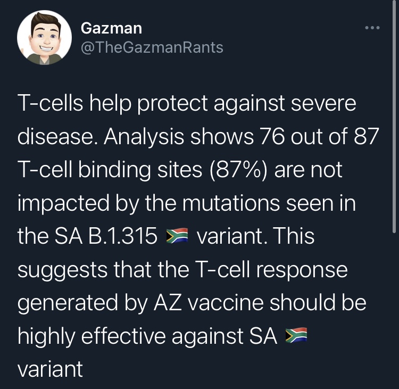
Task: Click the last word 'variant' of the tweet
Action: 50,369
